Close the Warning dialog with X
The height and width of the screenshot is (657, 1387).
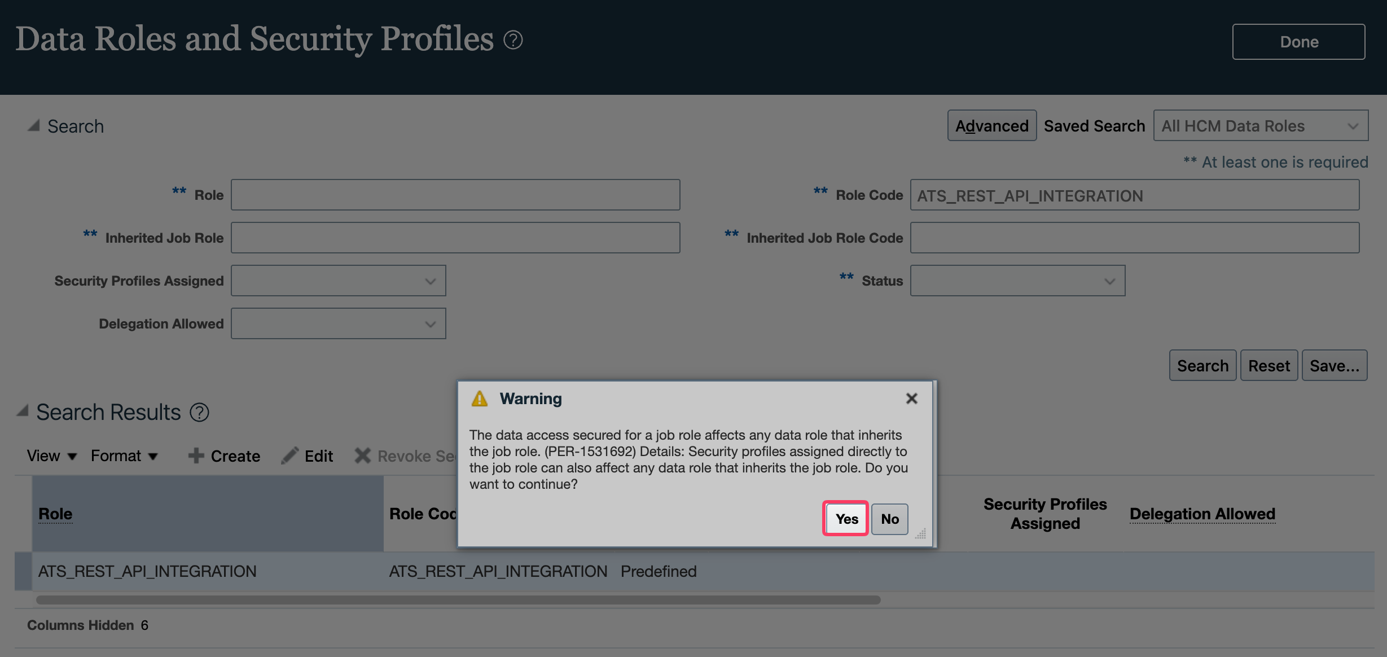[911, 398]
